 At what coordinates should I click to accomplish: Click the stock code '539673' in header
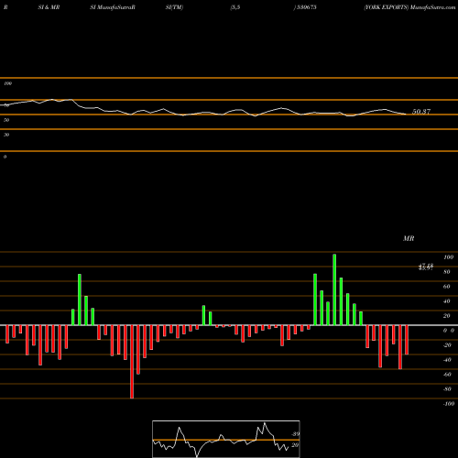[x=306, y=7]
